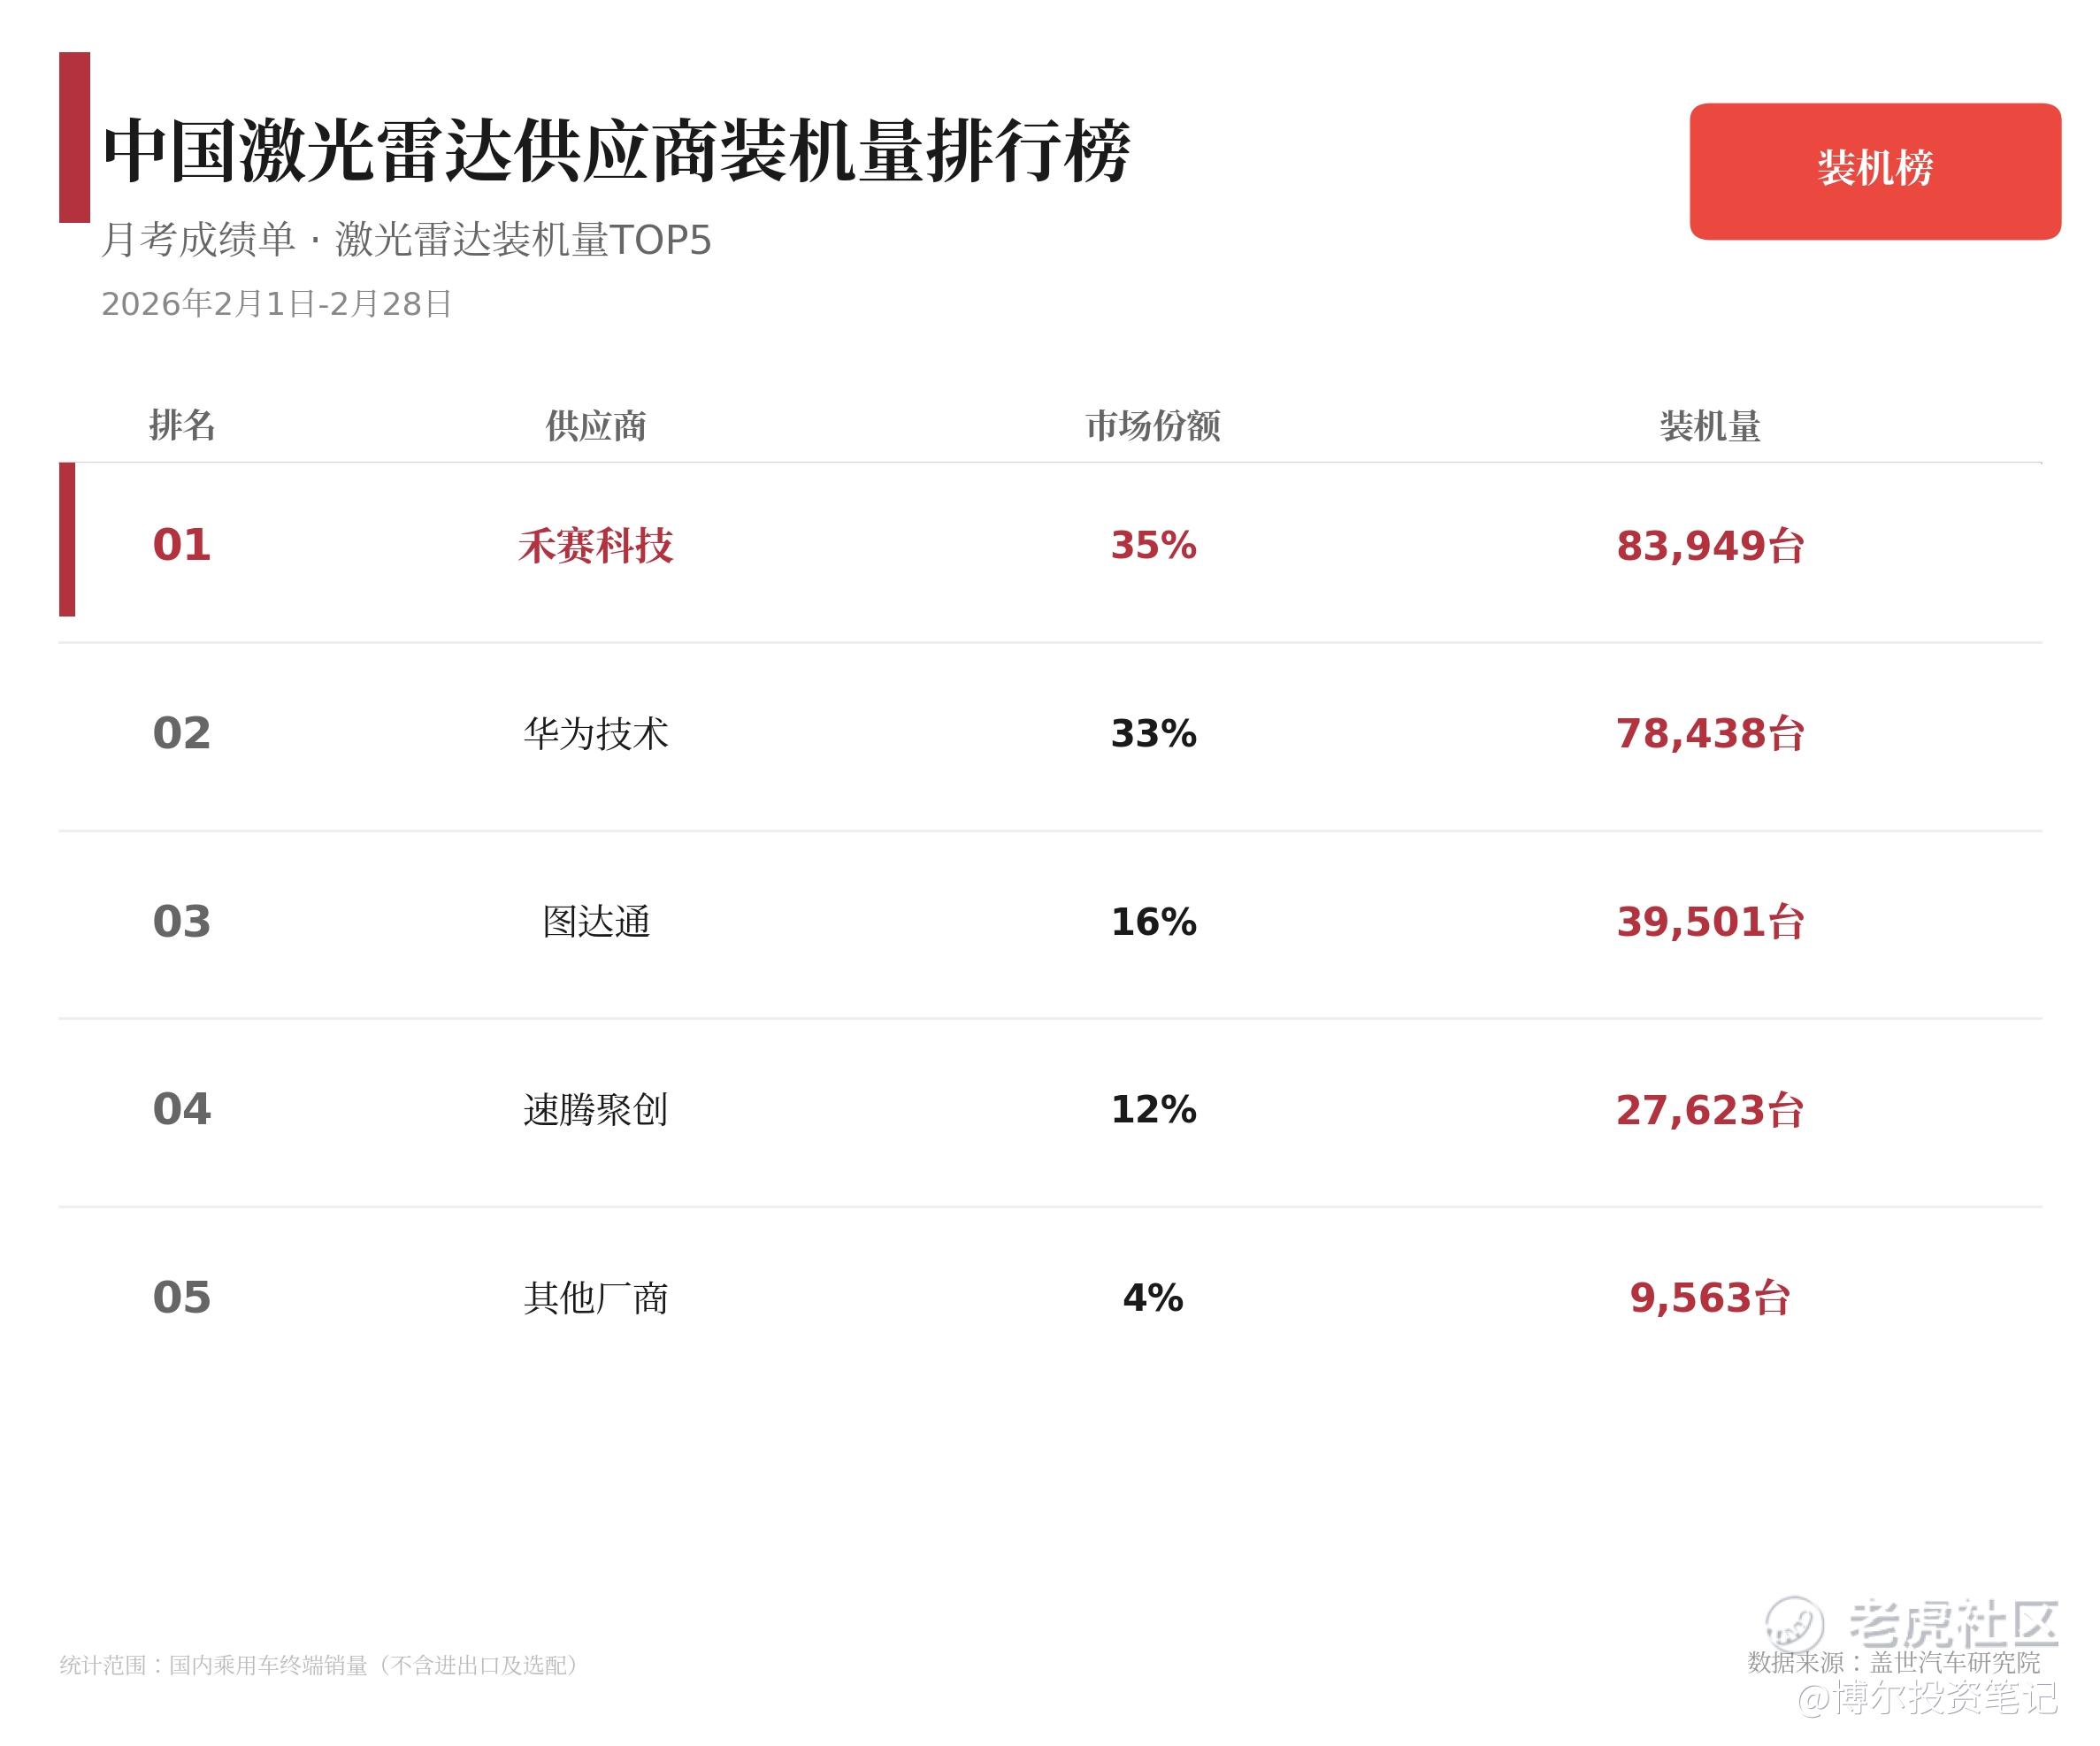Click the 其他厂商 entry
Image resolution: width=2100 pixels, height=1746 pixels.
595,1298
